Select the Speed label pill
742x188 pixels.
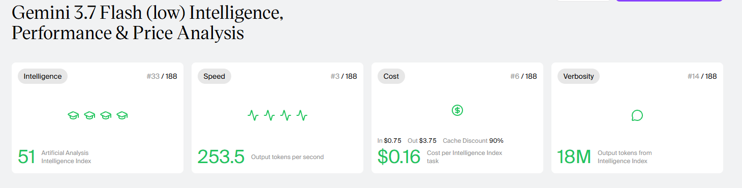[214, 76]
